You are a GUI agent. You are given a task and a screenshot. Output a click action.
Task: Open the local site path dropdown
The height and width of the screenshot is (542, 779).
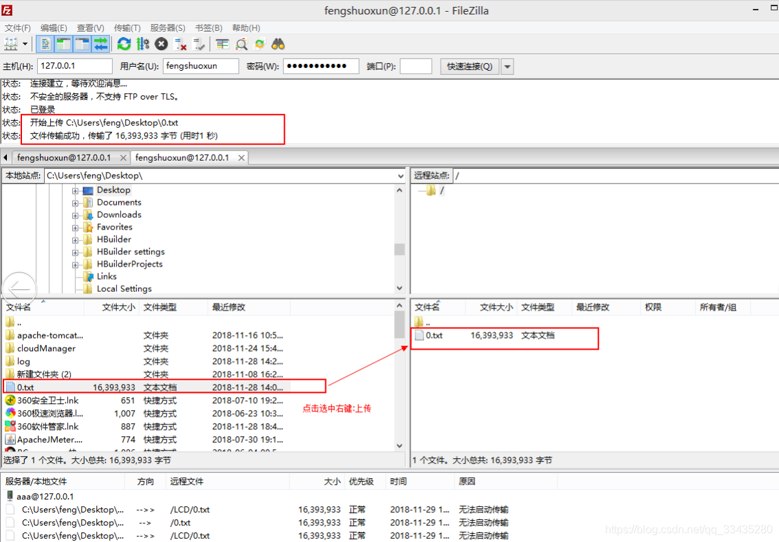[400, 176]
